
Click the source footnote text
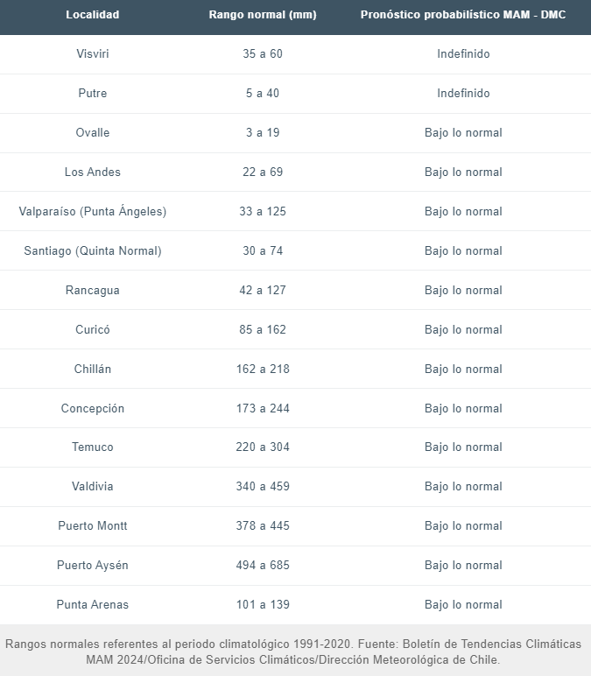[x=293, y=651]
